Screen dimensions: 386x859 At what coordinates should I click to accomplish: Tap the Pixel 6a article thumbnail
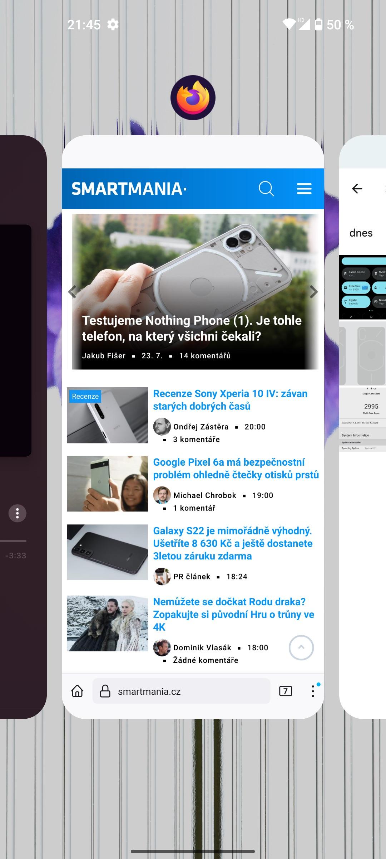107,484
